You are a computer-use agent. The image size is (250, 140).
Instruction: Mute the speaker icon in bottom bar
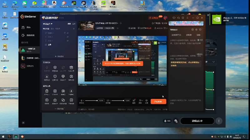click(107, 100)
